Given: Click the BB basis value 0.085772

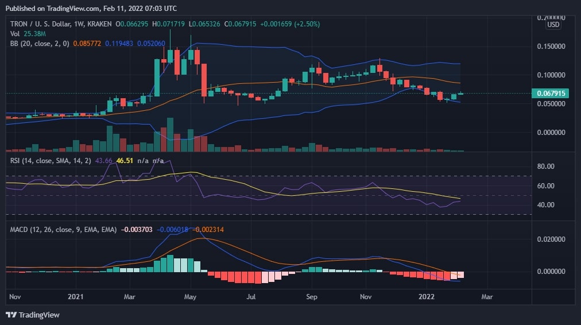Looking at the screenshot, I should click(87, 44).
